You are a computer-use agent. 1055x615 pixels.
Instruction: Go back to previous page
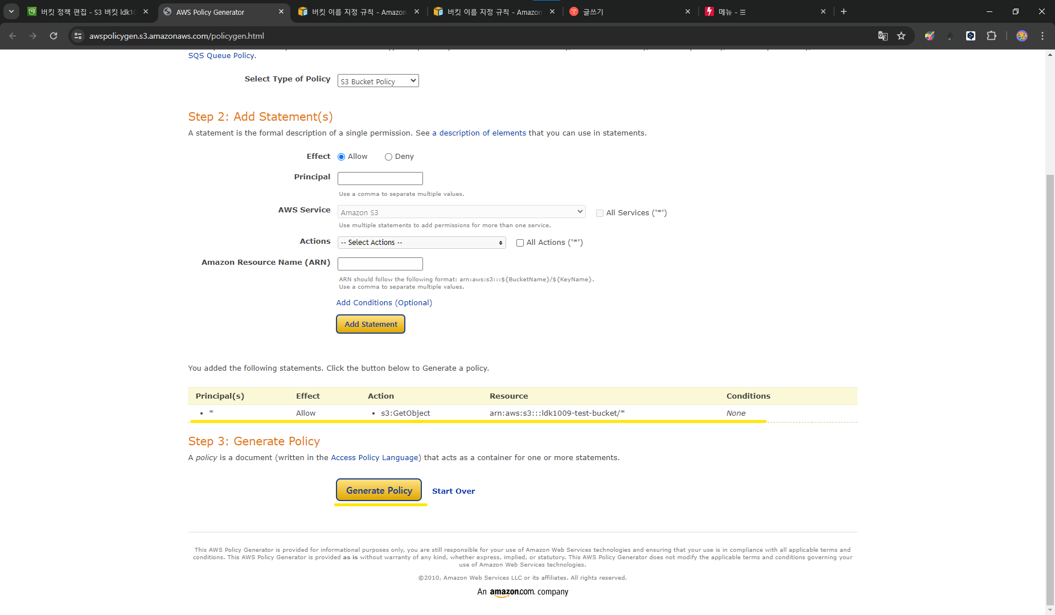click(x=13, y=36)
